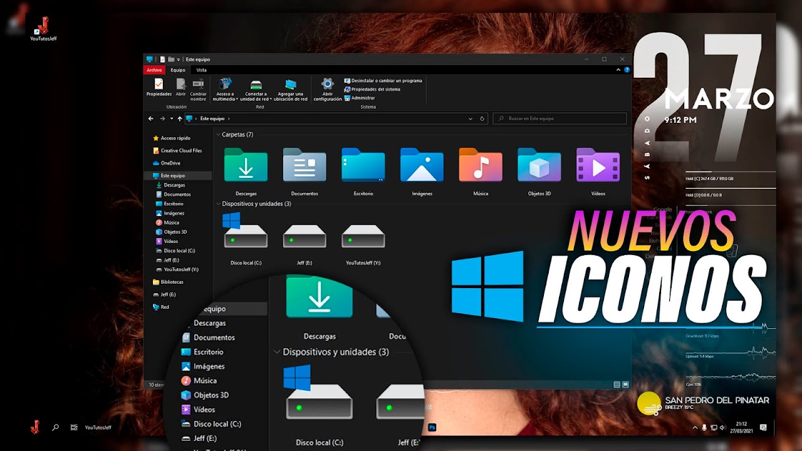Select Objetos 3D in the navigation pane
The image size is (802, 451).
point(171,232)
